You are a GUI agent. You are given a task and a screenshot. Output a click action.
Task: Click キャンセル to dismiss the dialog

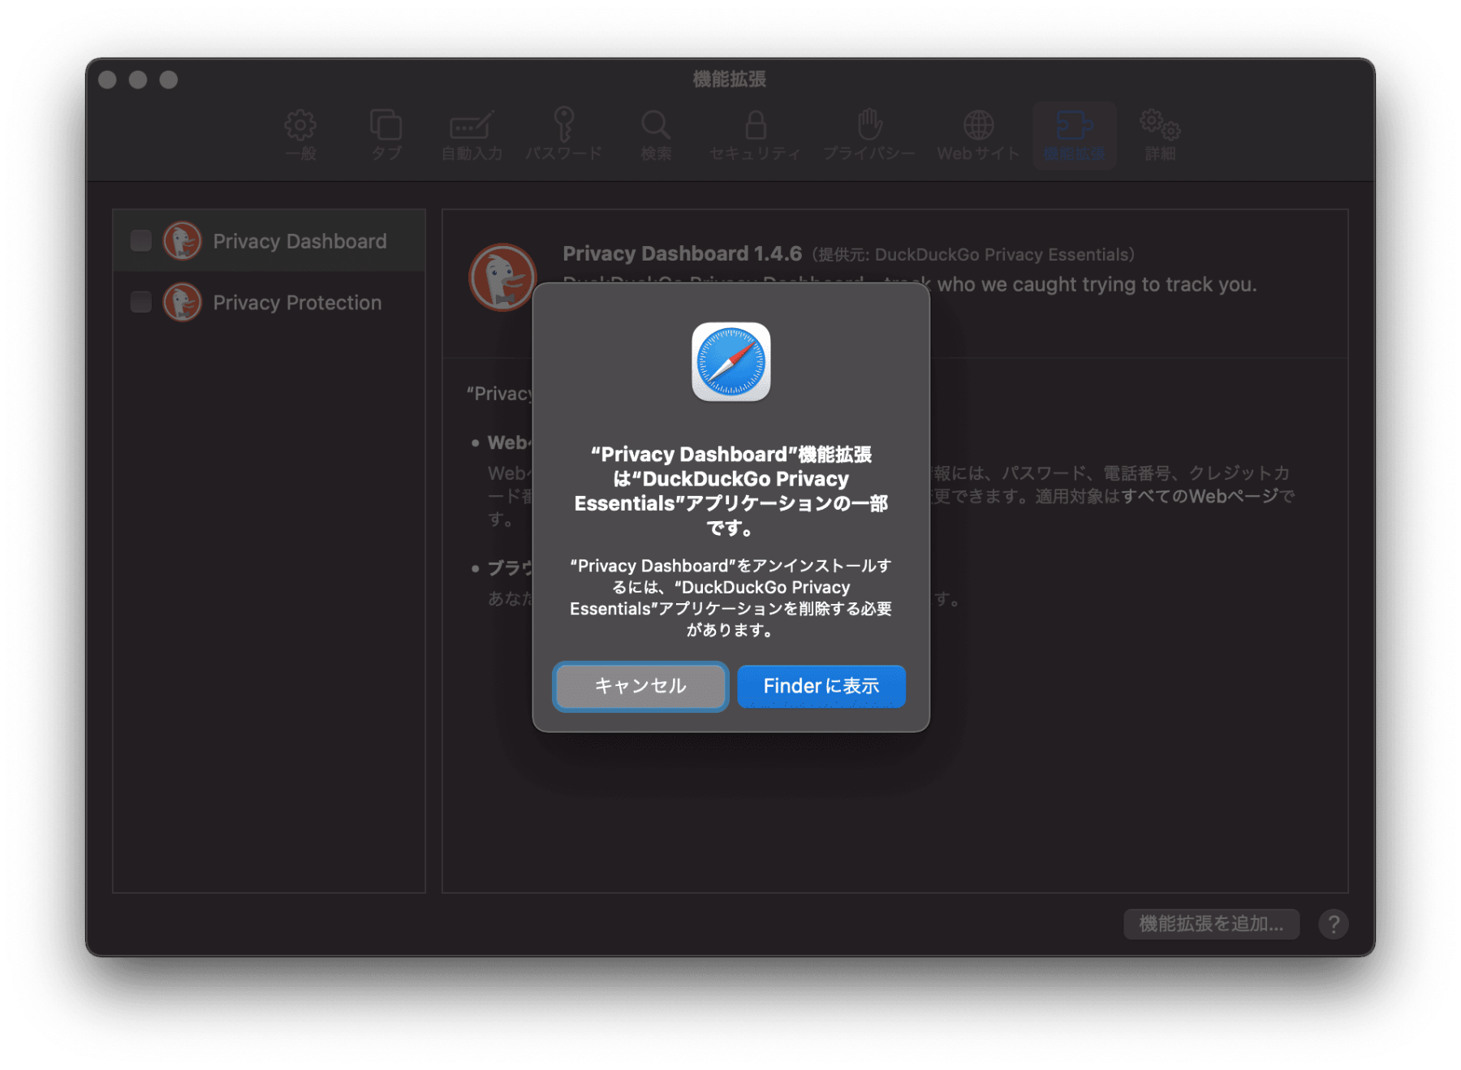[640, 686]
